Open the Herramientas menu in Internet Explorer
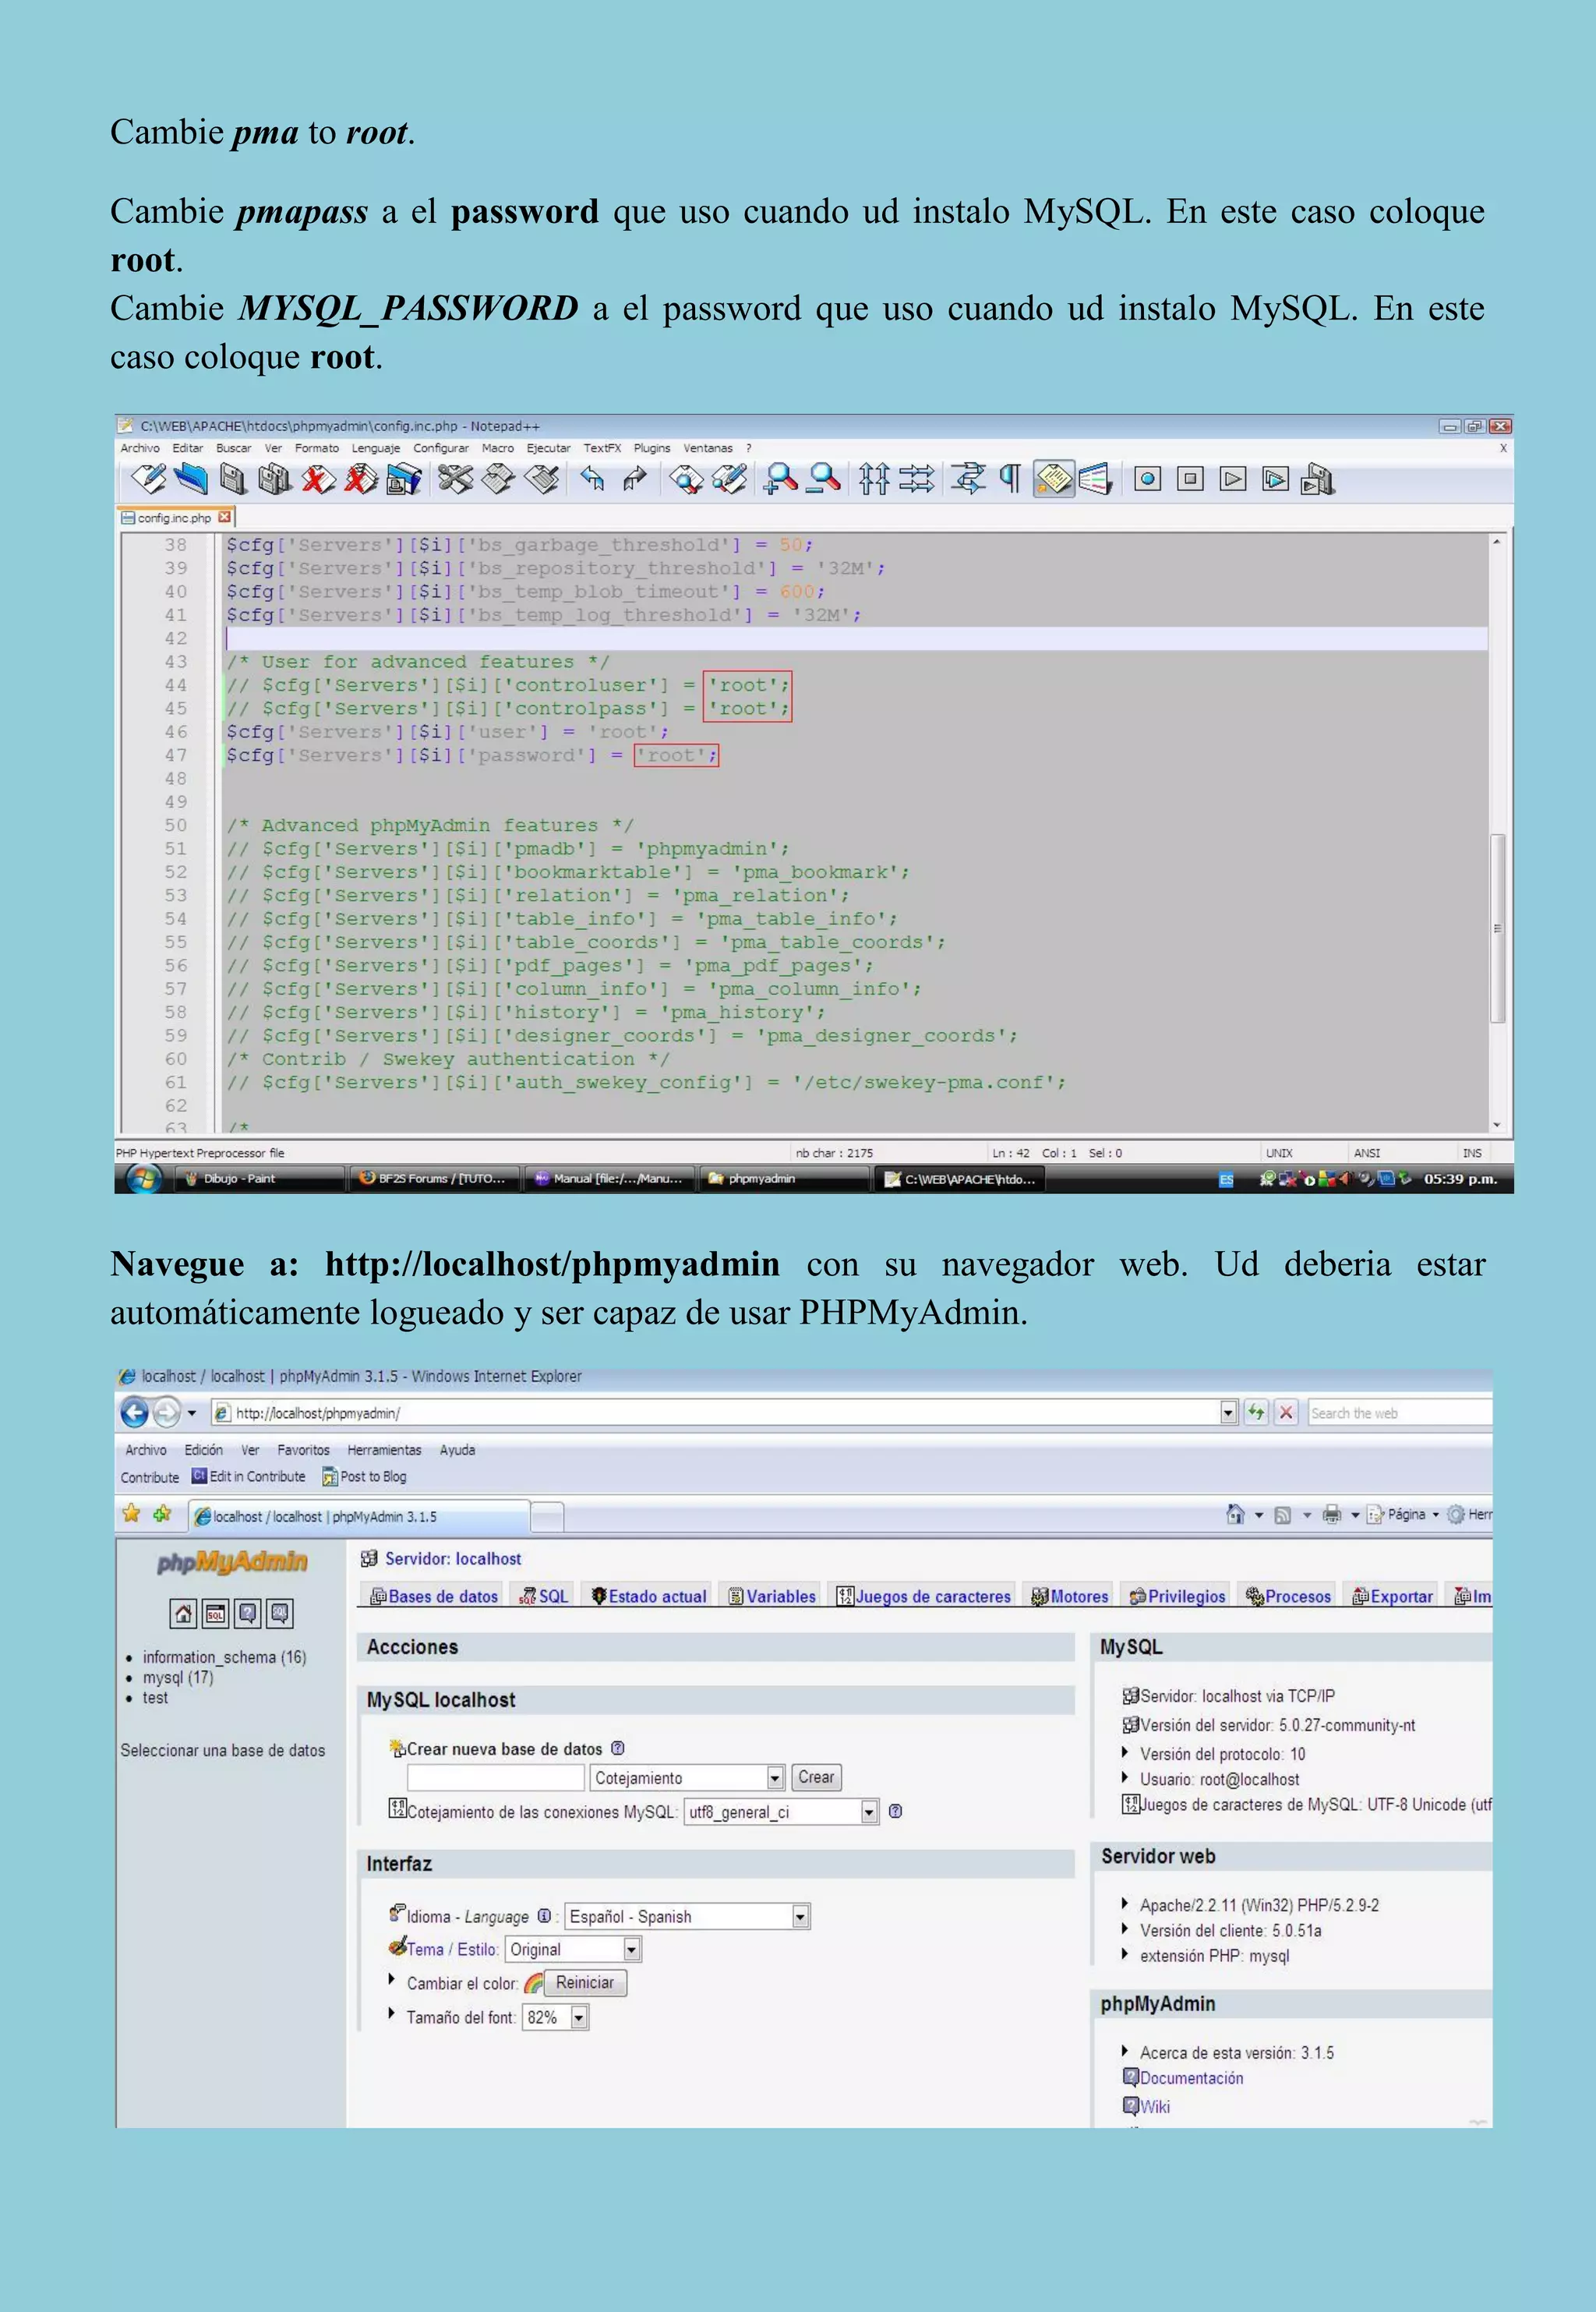This screenshot has width=1596, height=2312. 384,1450
